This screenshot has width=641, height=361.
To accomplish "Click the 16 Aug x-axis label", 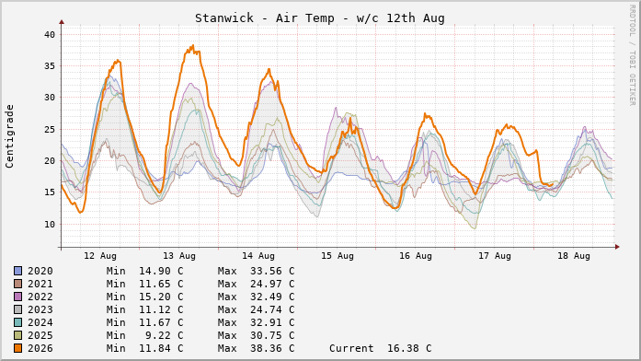I will [x=416, y=256].
